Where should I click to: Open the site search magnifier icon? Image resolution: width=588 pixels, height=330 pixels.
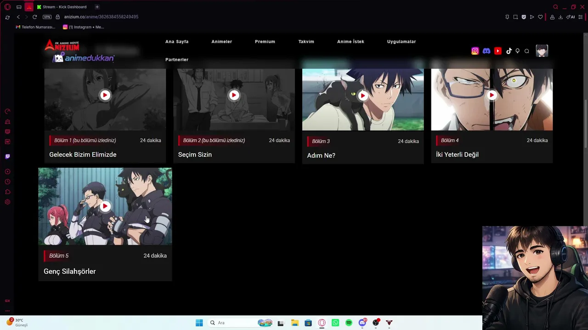(527, 51)
